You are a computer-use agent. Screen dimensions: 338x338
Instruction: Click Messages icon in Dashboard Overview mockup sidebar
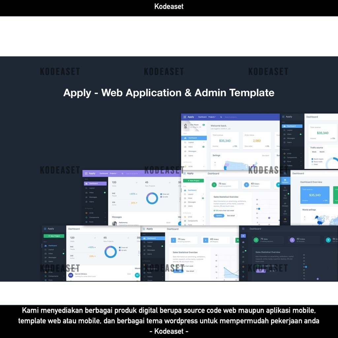tap(285, 203)
